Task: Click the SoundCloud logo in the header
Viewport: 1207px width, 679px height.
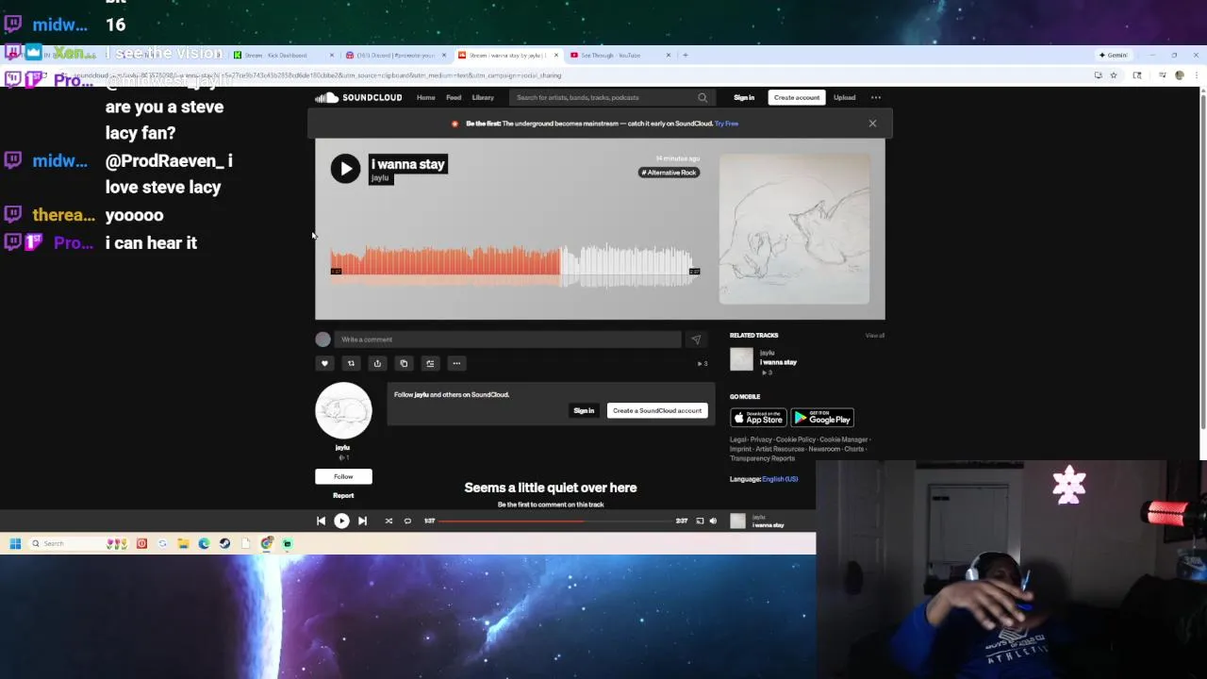Action: click(358, 97)
